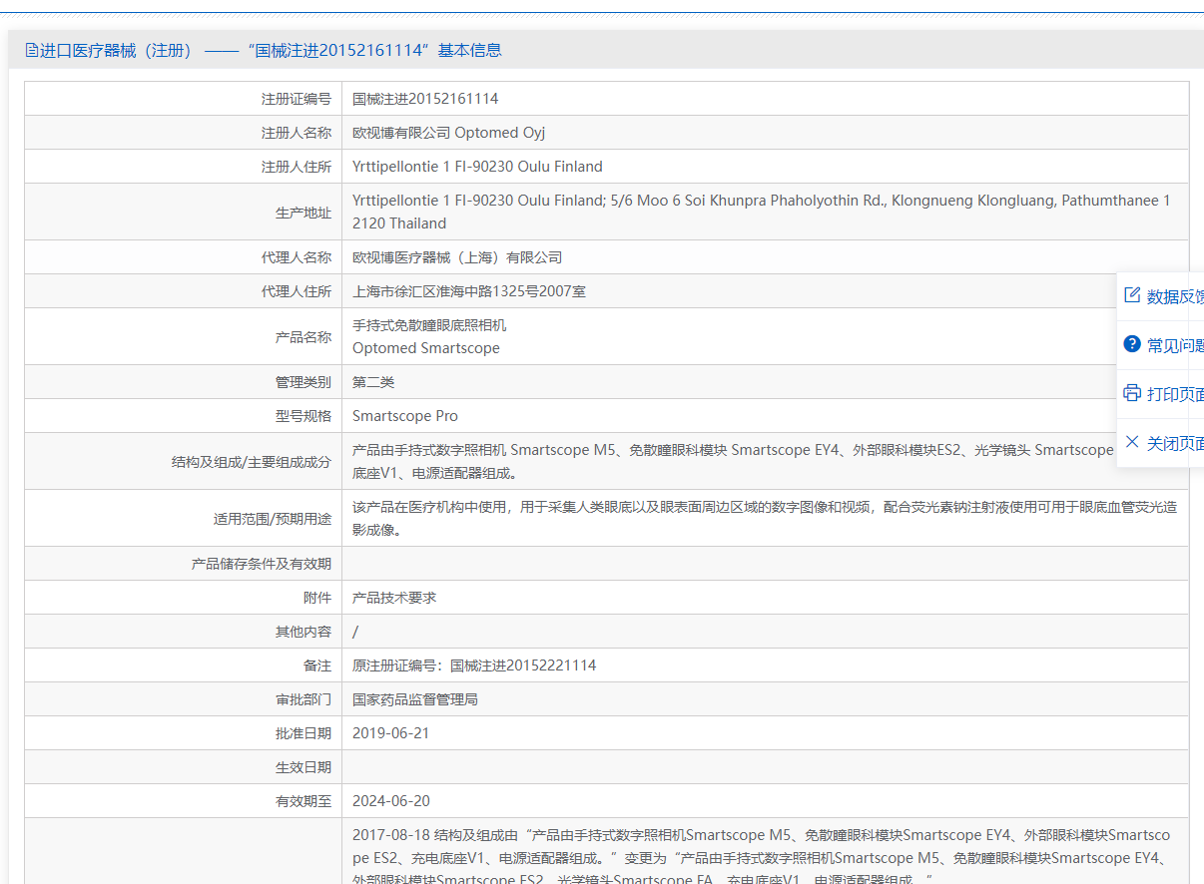
Task: Click the 型号规格 label
Action: pyautogui.click(x=303, y=416)
